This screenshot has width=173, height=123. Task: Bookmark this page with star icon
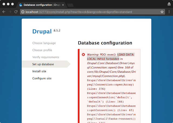pyautogui.click(x=162, y=12)
